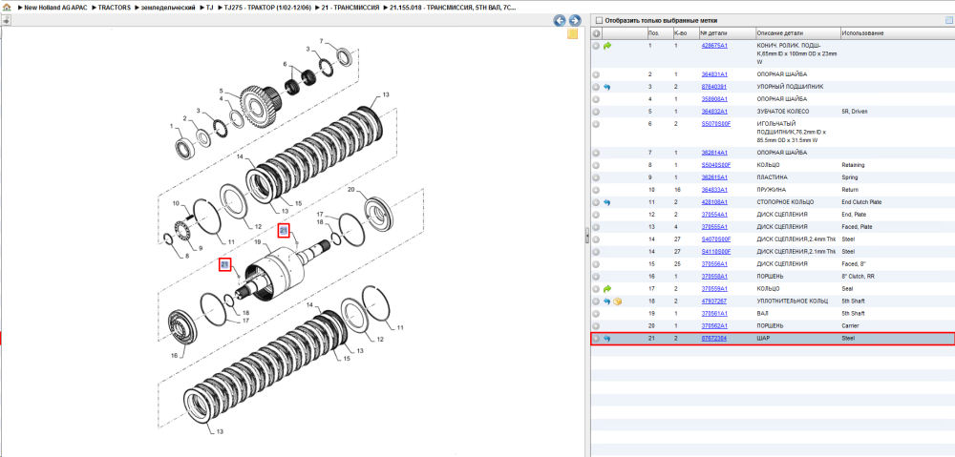
Task: Open part number link 47937267
Action: 713,301
